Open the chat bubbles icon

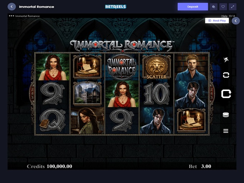click(213, 7)
